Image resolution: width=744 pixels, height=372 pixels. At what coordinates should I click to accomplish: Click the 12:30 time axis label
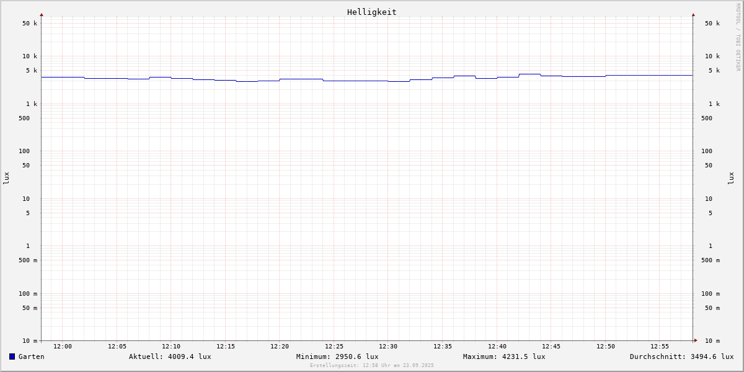point(388,347)
